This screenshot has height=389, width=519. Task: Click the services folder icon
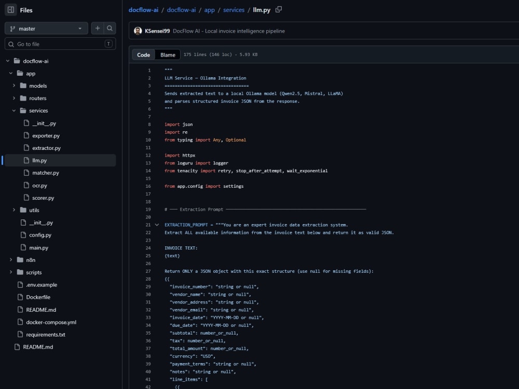tap(23, 110)
